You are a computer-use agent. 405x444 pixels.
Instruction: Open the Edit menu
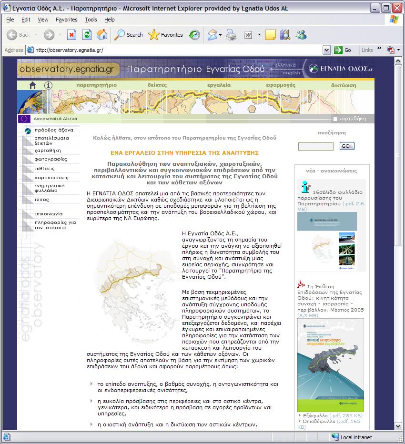click(26, 20)
